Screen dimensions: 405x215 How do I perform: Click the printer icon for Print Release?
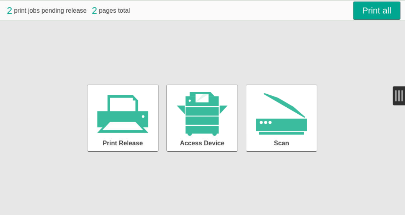click(x=123, y=114)
